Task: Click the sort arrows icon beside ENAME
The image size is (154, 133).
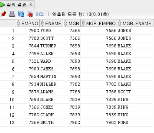Action: point(42,23)
